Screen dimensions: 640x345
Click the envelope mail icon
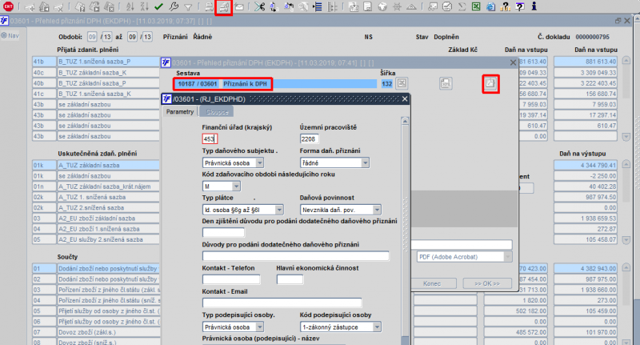(x=239, y=6)
